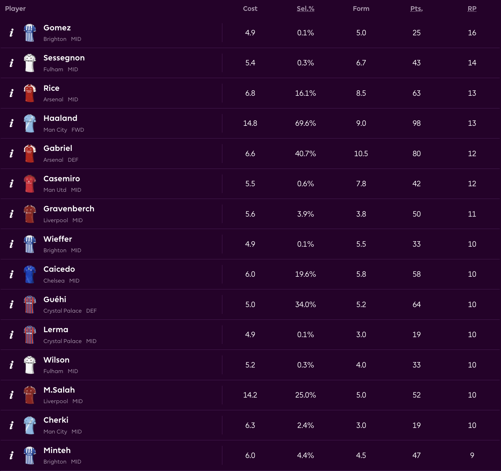501x471 pixels.
Task: Click the Form column header
Action: (x=361, y=9)
